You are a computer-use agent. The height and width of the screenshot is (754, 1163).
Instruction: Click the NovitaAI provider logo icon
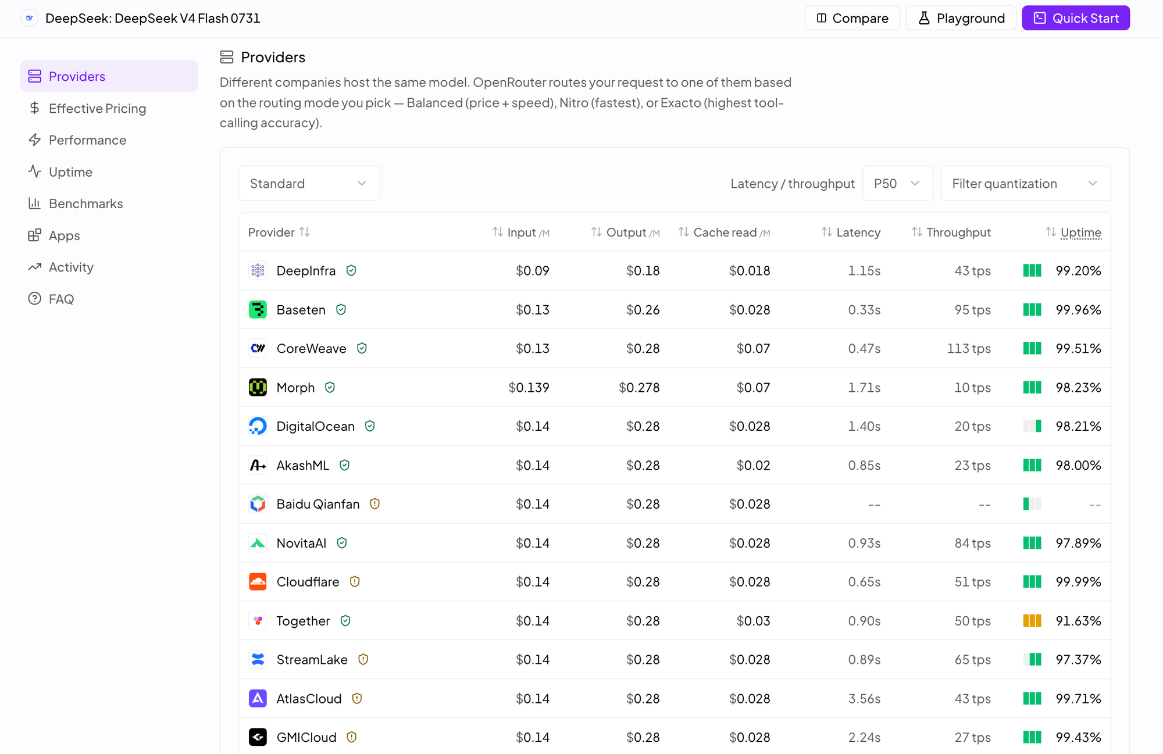258,543
